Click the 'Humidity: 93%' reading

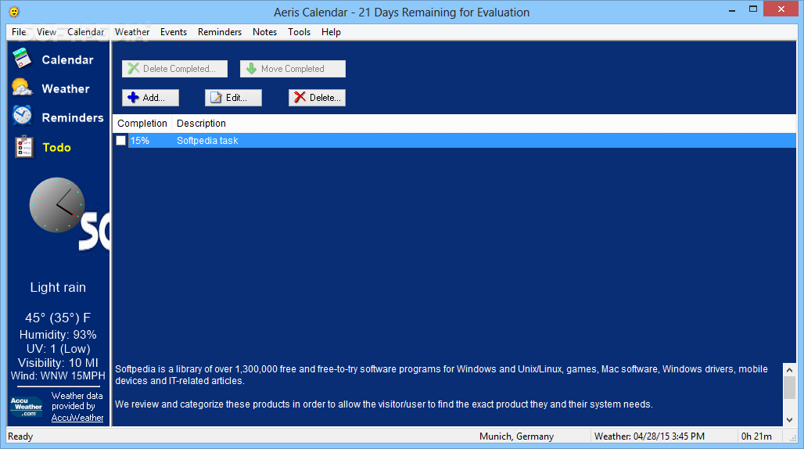58,335
